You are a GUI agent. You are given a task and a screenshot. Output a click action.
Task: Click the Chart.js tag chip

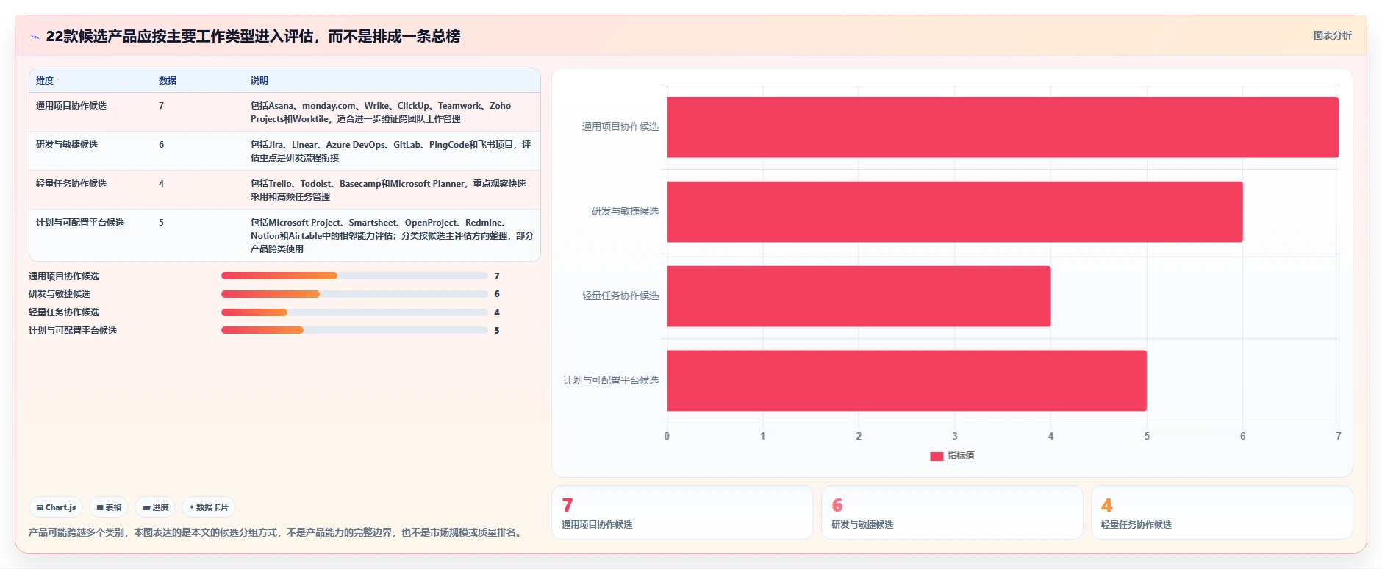[56, 507]
